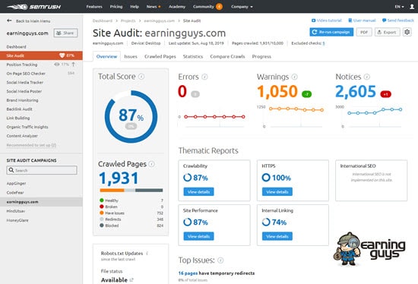Click Re-run campaign button
Screen dimensions: 418x284
click(331, 32)
